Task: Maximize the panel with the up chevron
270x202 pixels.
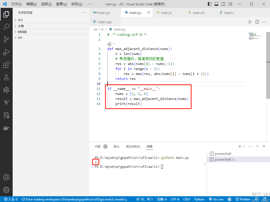Action: pyautogui.click(x=257, y=146)
